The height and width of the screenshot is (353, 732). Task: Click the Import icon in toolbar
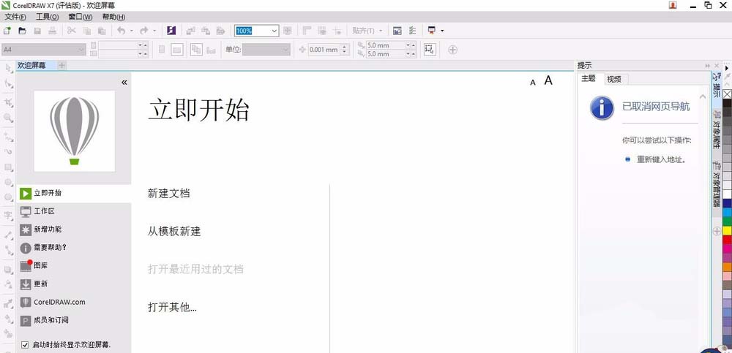click(x=190, y=31)
